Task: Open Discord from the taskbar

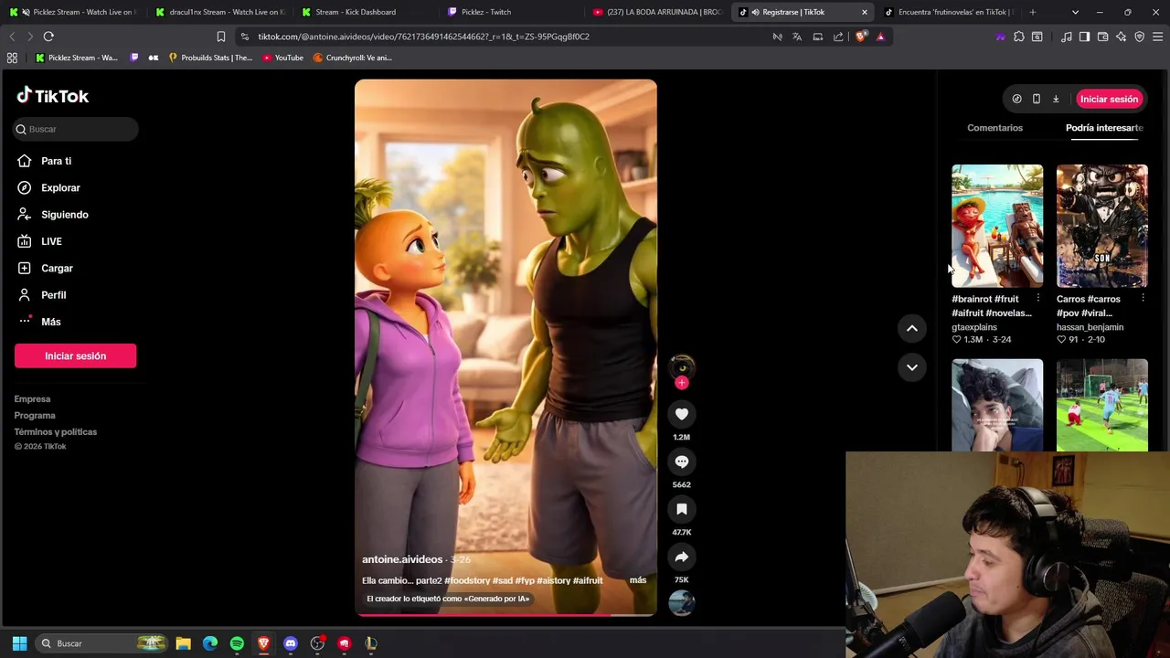Action: (291, 643)
